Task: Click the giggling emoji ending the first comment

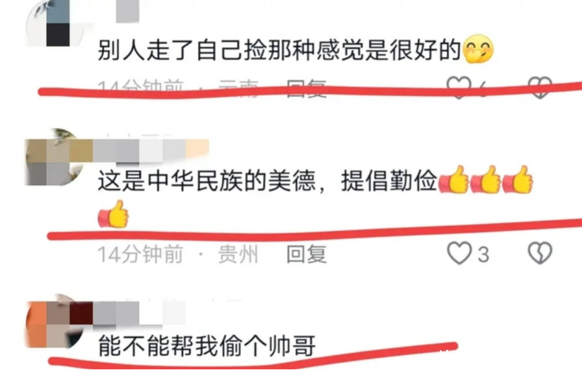Action: click(479, 49)
